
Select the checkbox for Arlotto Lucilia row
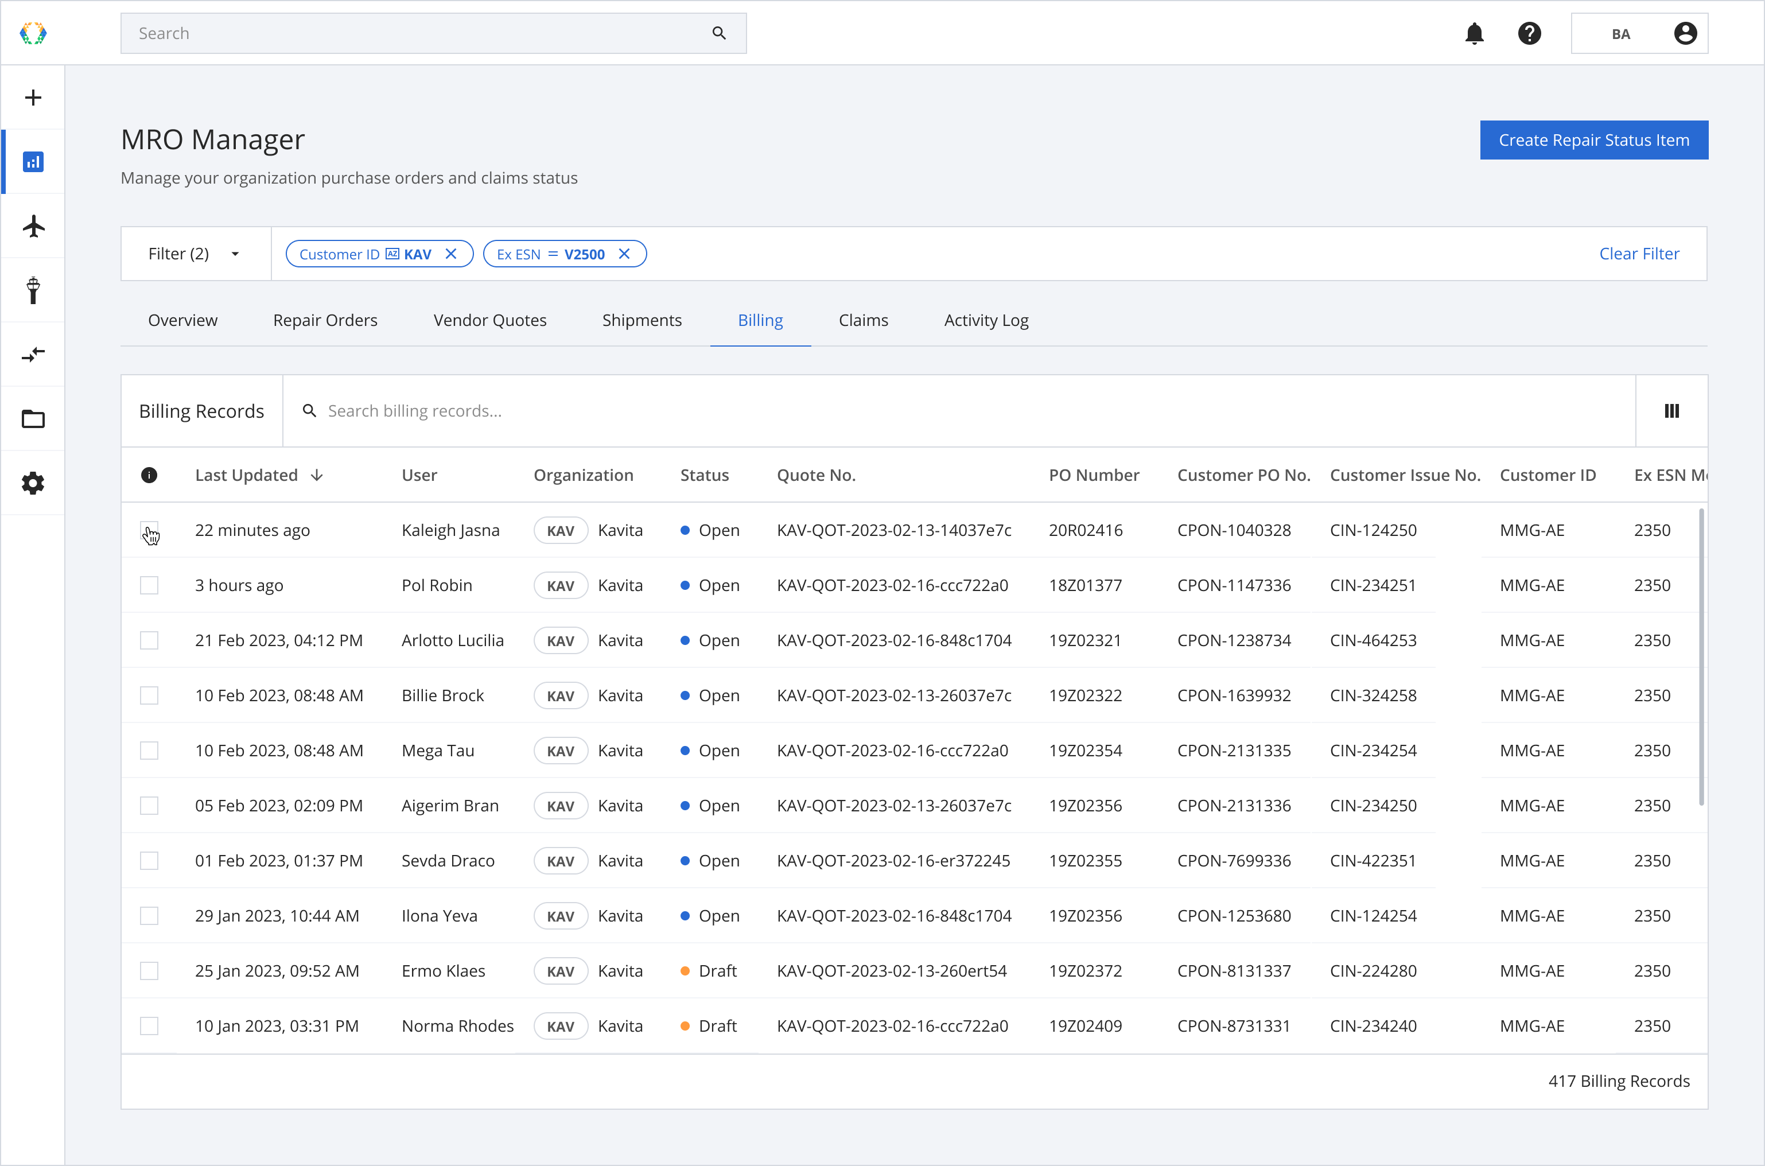[149, 640]
